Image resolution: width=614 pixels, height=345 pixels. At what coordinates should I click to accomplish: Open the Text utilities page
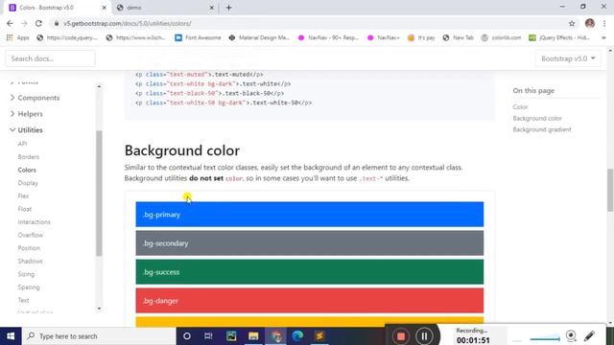(x=23, y=300)
